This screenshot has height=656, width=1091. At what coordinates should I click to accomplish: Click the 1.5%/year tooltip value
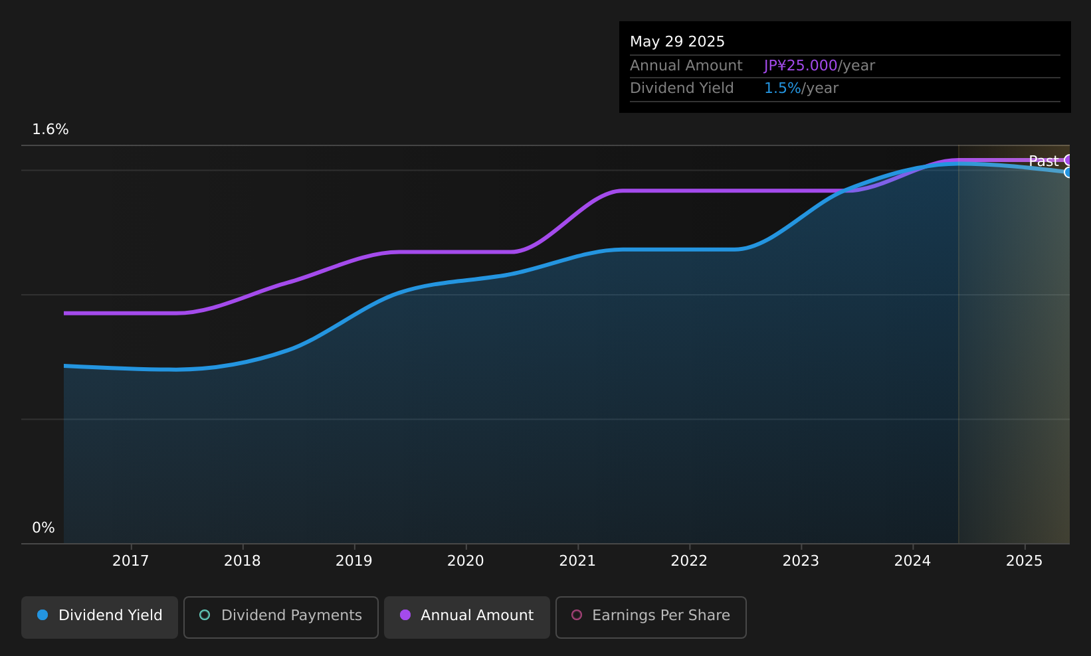[801, 88]
